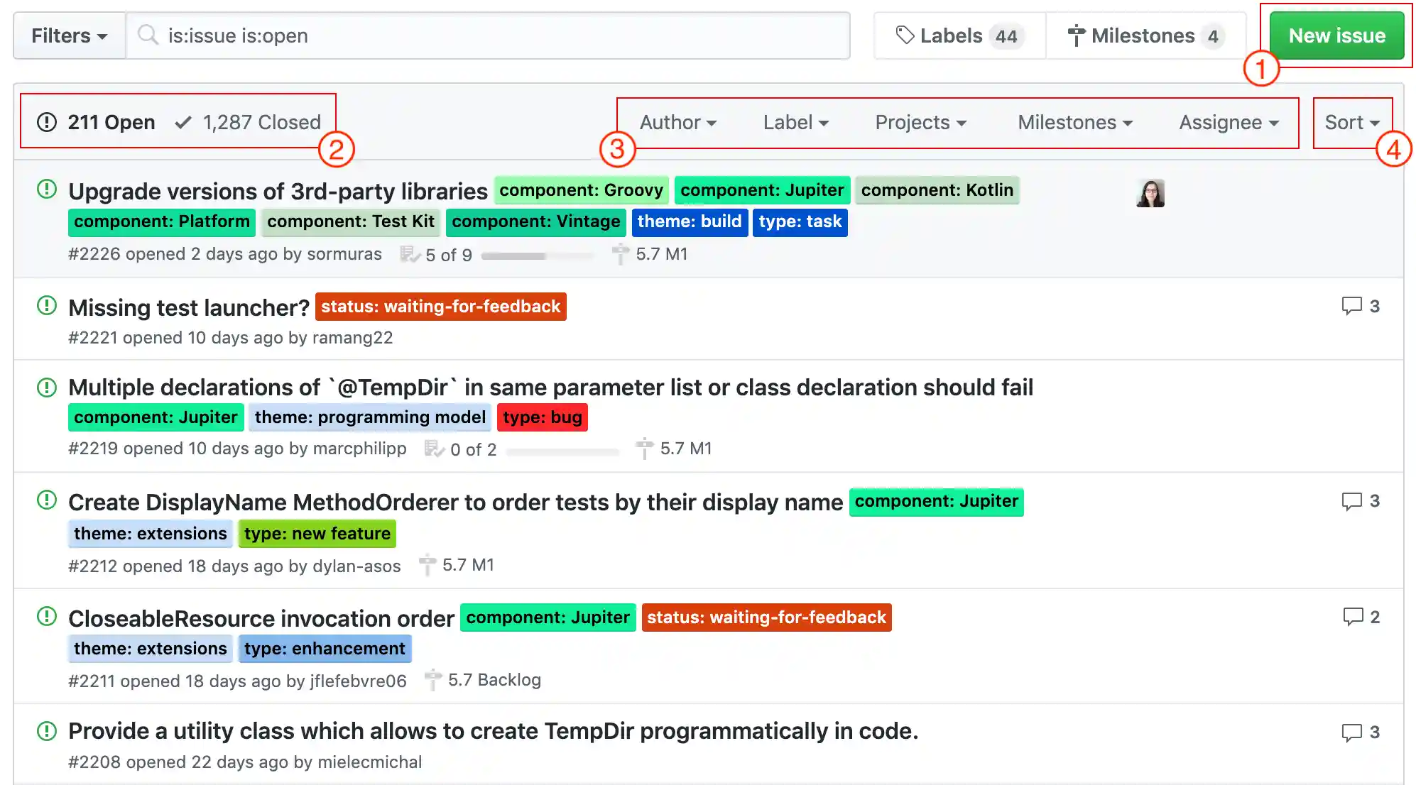This screenshot has width=1416, height=785.
Task: Click the 5.7 M1 milestone icon on issue #2226
Action: tap(620, 254)
